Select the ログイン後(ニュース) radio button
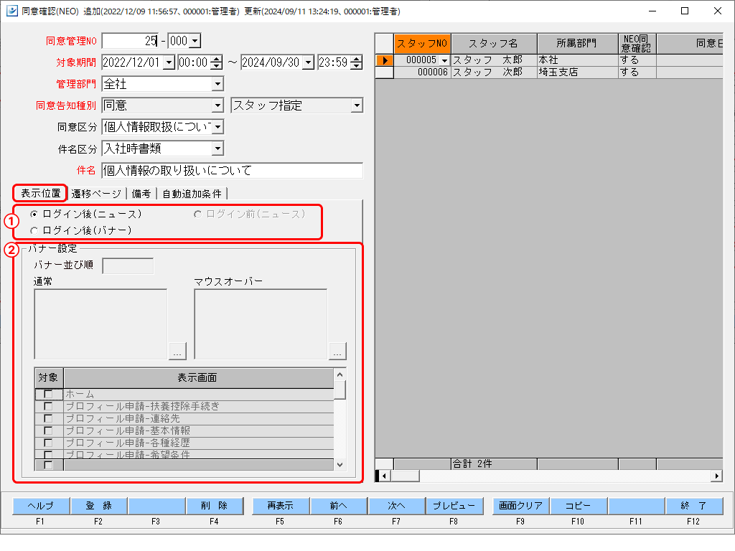This screenshot has width=735, height=551. (34, 214)
